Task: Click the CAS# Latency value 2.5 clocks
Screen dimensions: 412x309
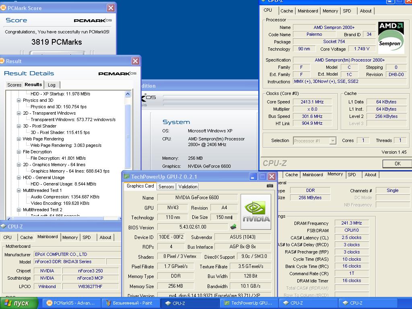Action: (352, 237)
